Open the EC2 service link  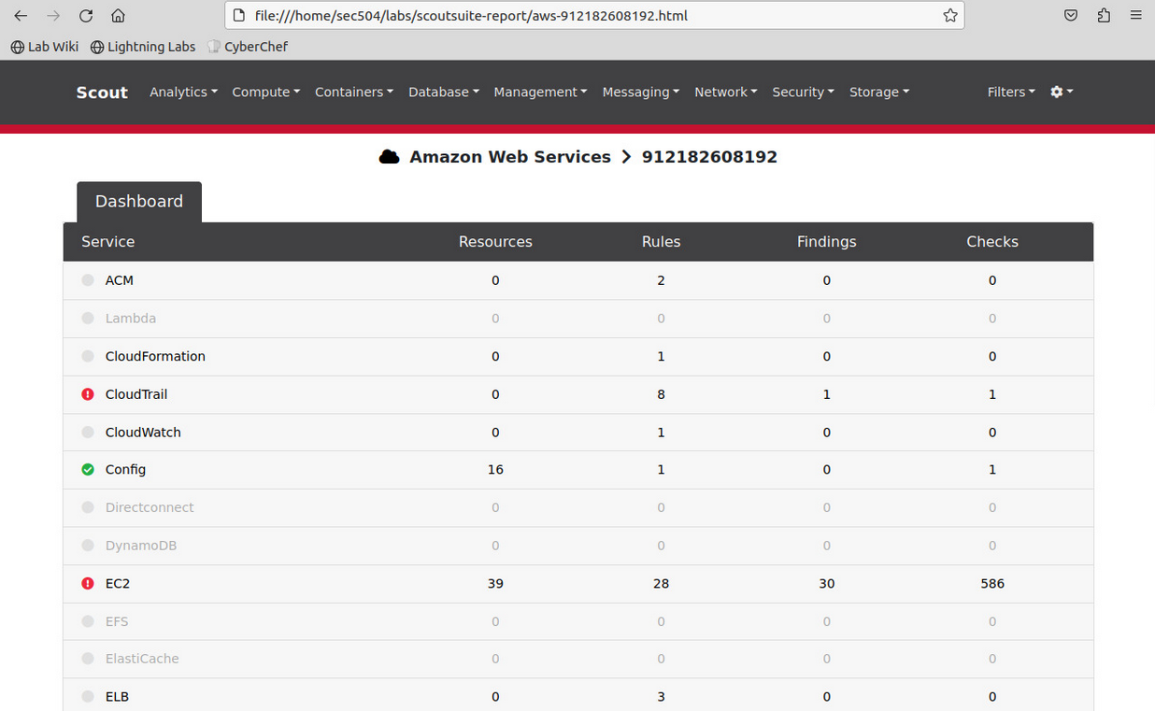[118, 583]
